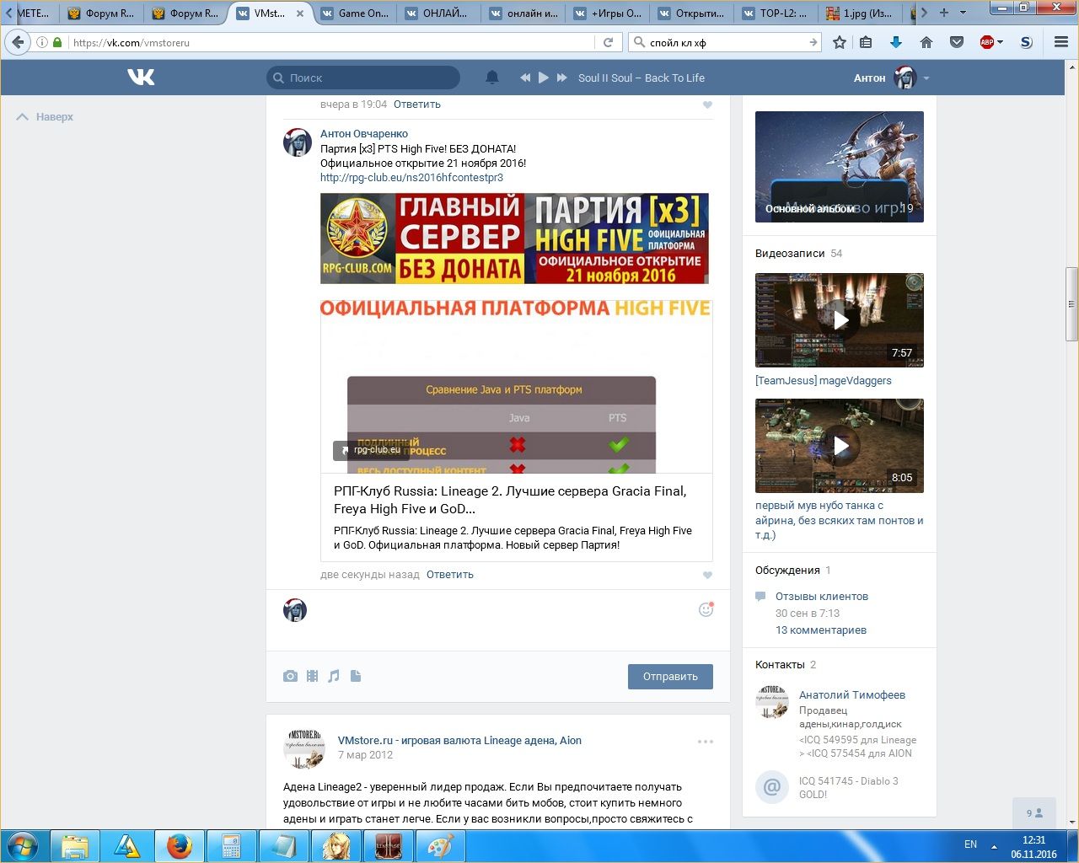Image resolution: width=1079 pixels, height=863 pixels.
Task: Open the emoji smiley picker
Action: [706, 609]
